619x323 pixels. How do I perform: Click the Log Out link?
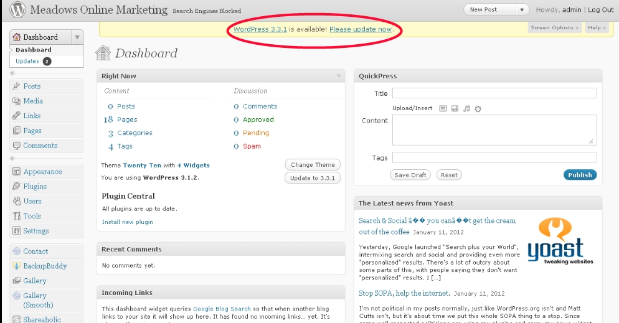pyautogui.click(x=601, y=10)
